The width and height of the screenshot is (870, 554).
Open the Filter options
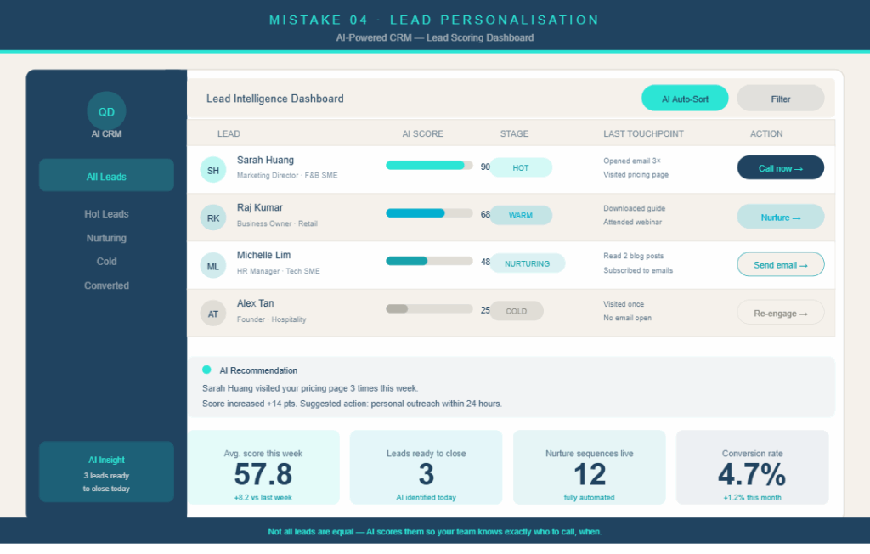[x=780, y=98]
